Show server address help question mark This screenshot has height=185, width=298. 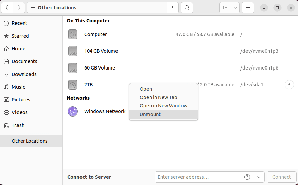(x=247, y=177)
